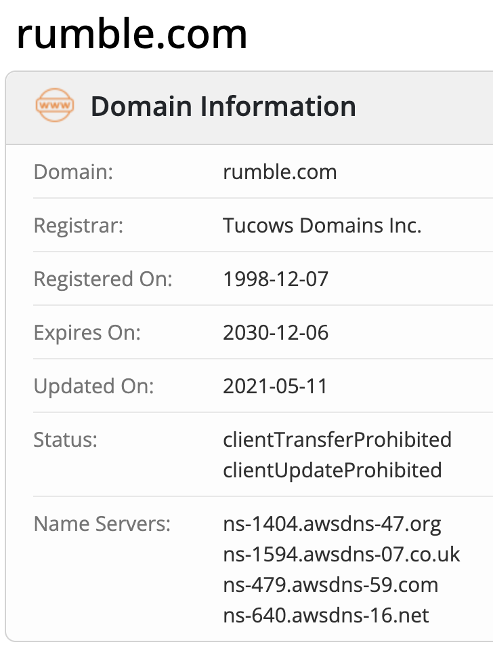The height and width of the screenshot is (655, 493).
Task: Click the Expires On: field label
Action: (x=87, y=332)
